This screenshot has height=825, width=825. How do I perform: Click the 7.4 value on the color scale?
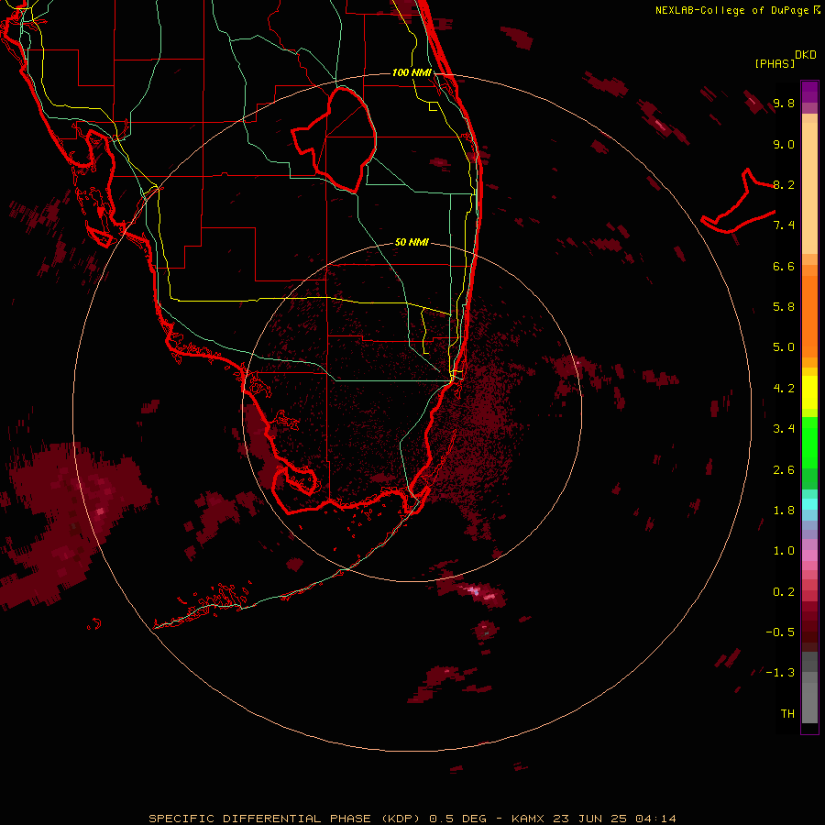pyautogui.click(x=784, y=225)
